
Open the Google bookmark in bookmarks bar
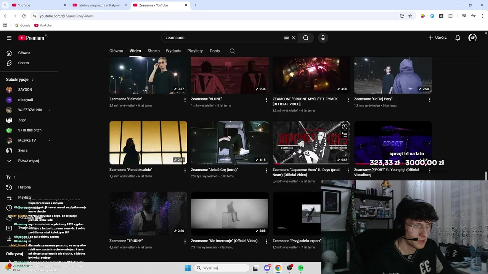pos(22,25)
